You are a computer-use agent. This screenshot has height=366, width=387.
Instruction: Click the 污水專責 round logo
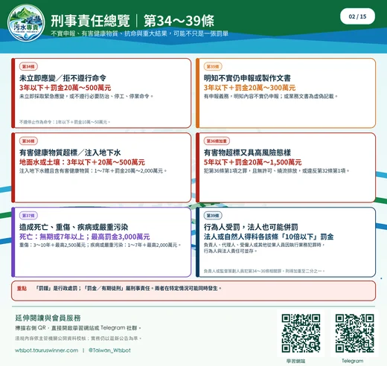click(26, 23)
